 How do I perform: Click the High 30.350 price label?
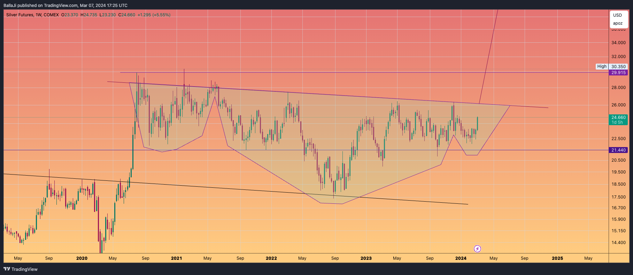coord(612,66)
